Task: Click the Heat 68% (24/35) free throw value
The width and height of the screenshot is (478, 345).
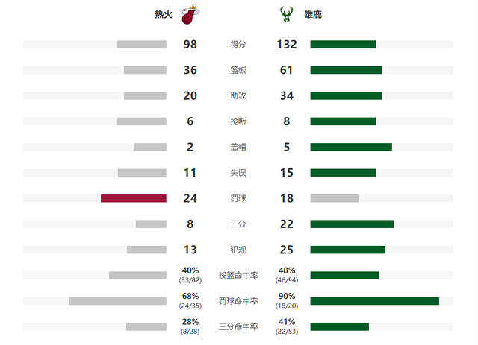Action: (x=190, y=300)
